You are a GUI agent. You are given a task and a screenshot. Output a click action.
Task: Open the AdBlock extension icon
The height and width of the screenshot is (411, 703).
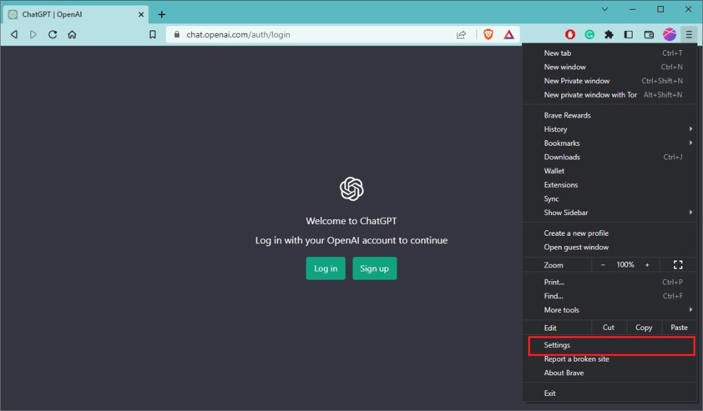tap(570, 34)
